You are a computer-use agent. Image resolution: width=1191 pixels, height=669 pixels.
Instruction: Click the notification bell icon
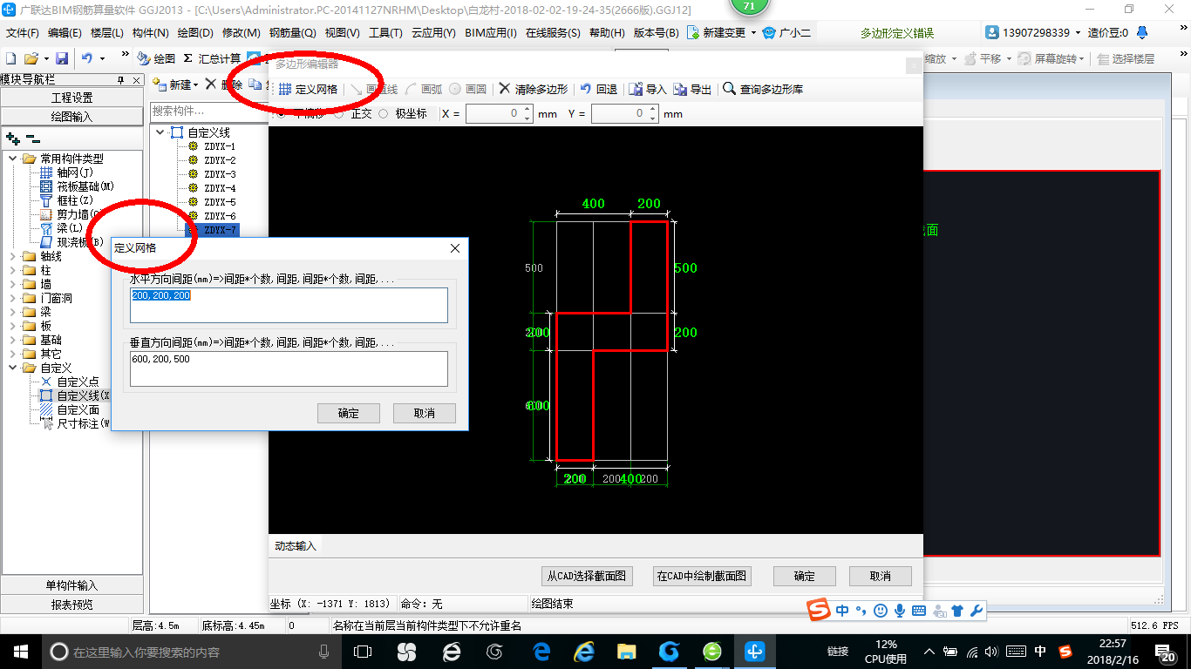(1142, 33)
